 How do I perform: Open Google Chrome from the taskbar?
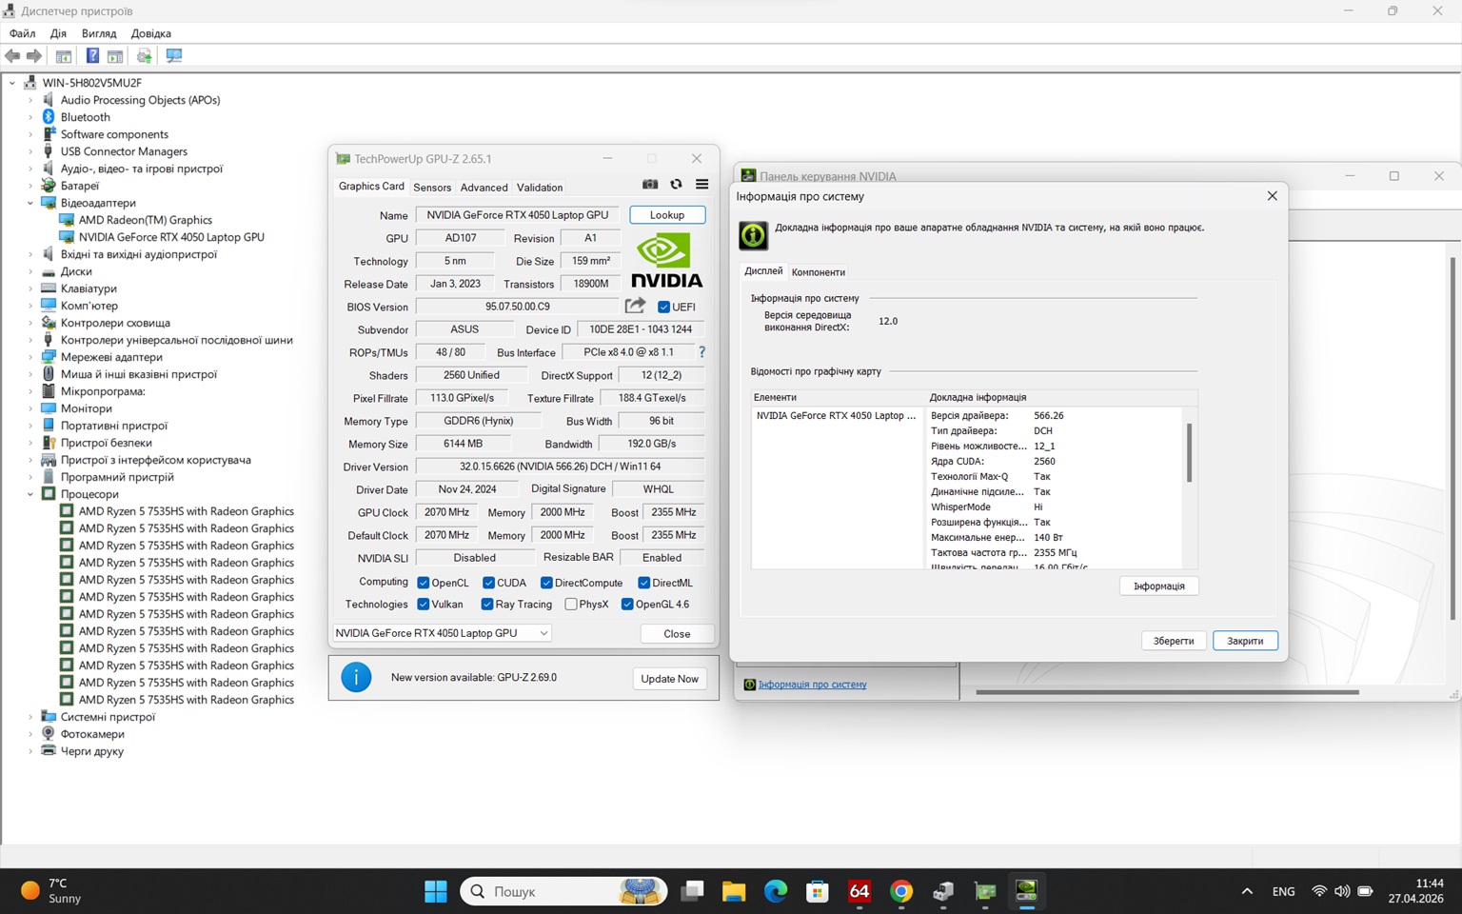900,891
